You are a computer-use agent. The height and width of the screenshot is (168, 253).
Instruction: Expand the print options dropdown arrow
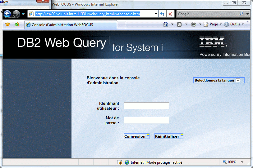click(200, 24)
